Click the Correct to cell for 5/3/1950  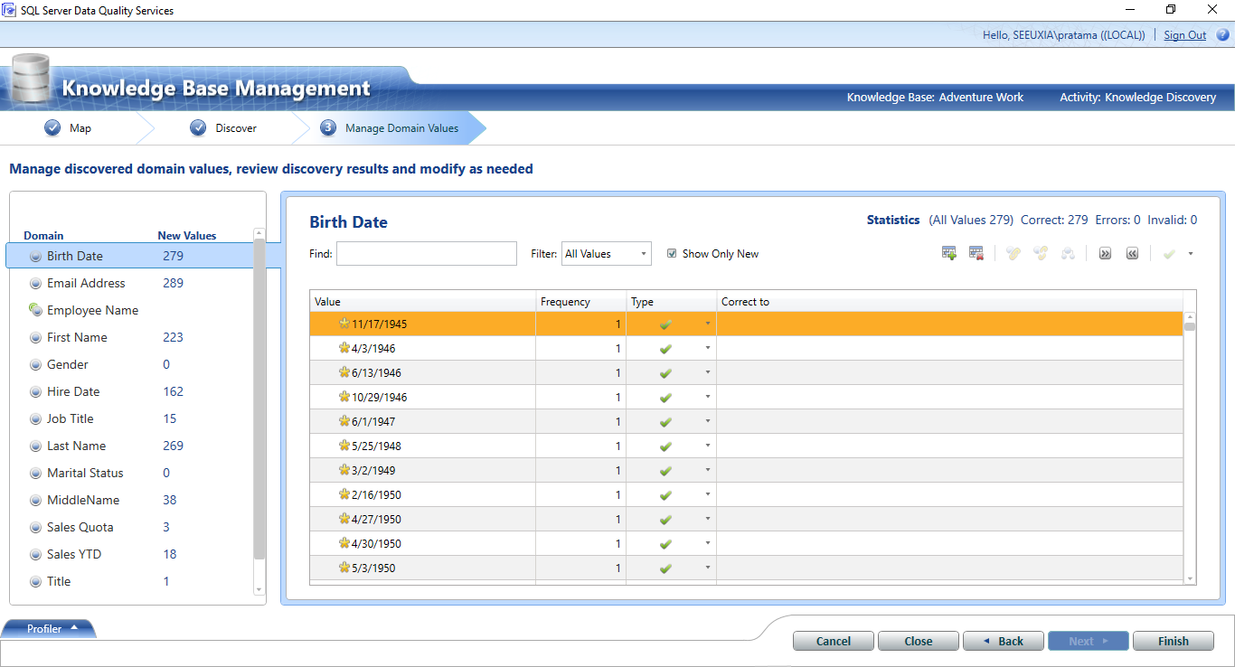pyautogui.click(x=950, y=568)
